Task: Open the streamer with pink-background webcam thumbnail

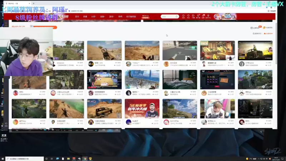Action: 217,109
